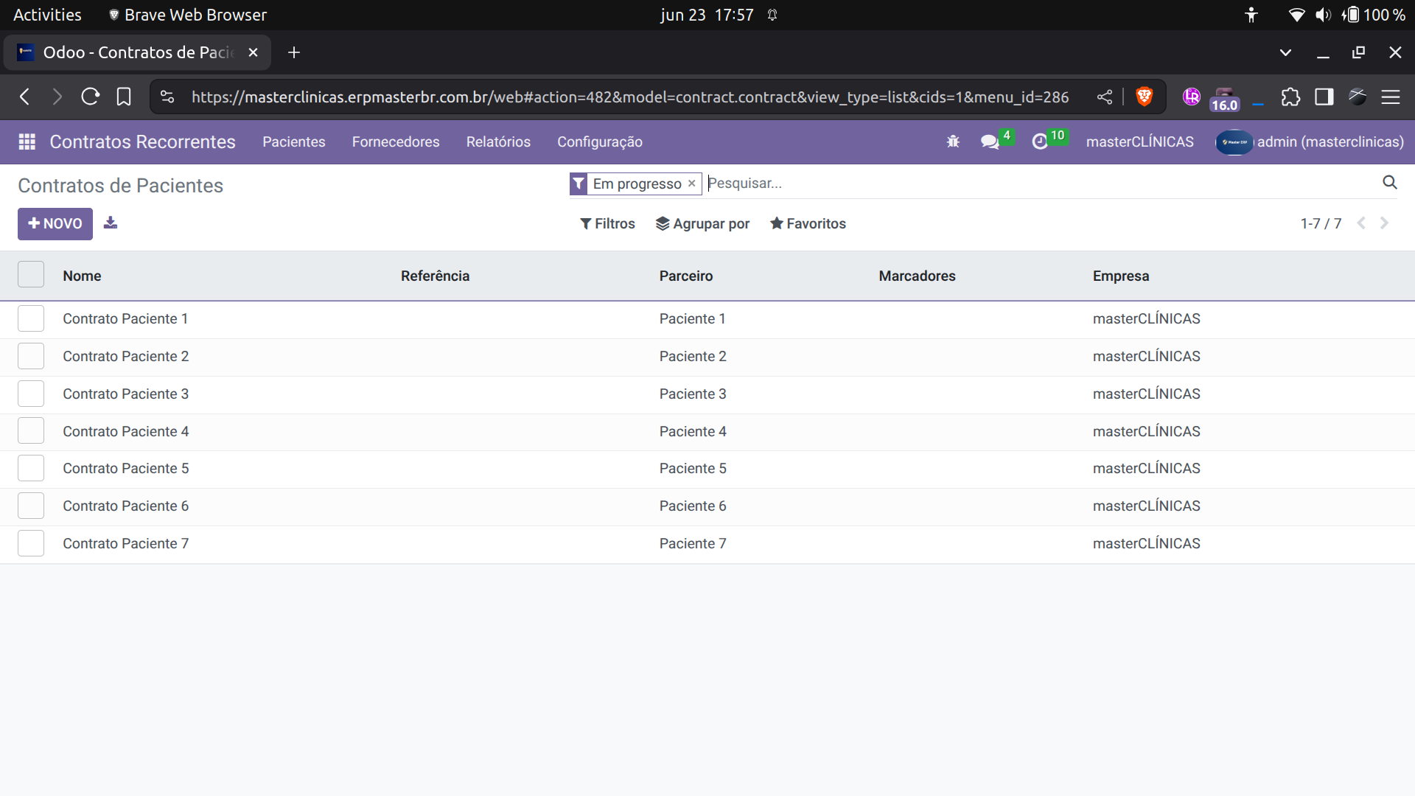Image resolution: width=1415 pixels, height=796 pixels.
Task: Open the Pacientes menu
Action: [x=293, y=142]
